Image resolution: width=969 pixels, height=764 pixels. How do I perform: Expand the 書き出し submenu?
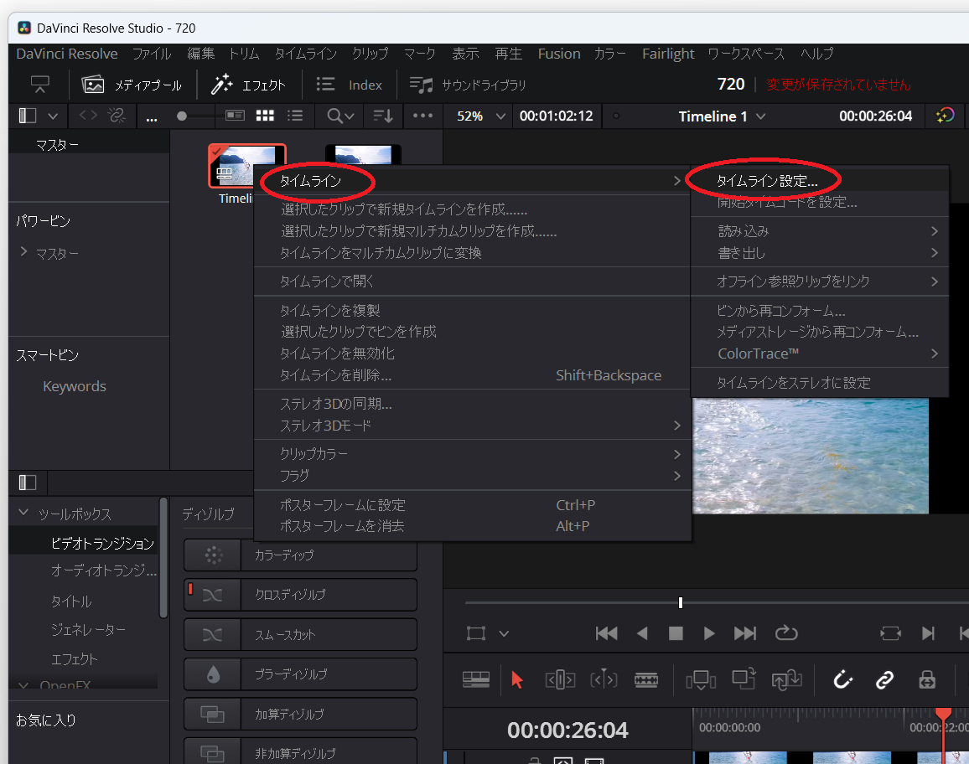click(x=820, y=253)
